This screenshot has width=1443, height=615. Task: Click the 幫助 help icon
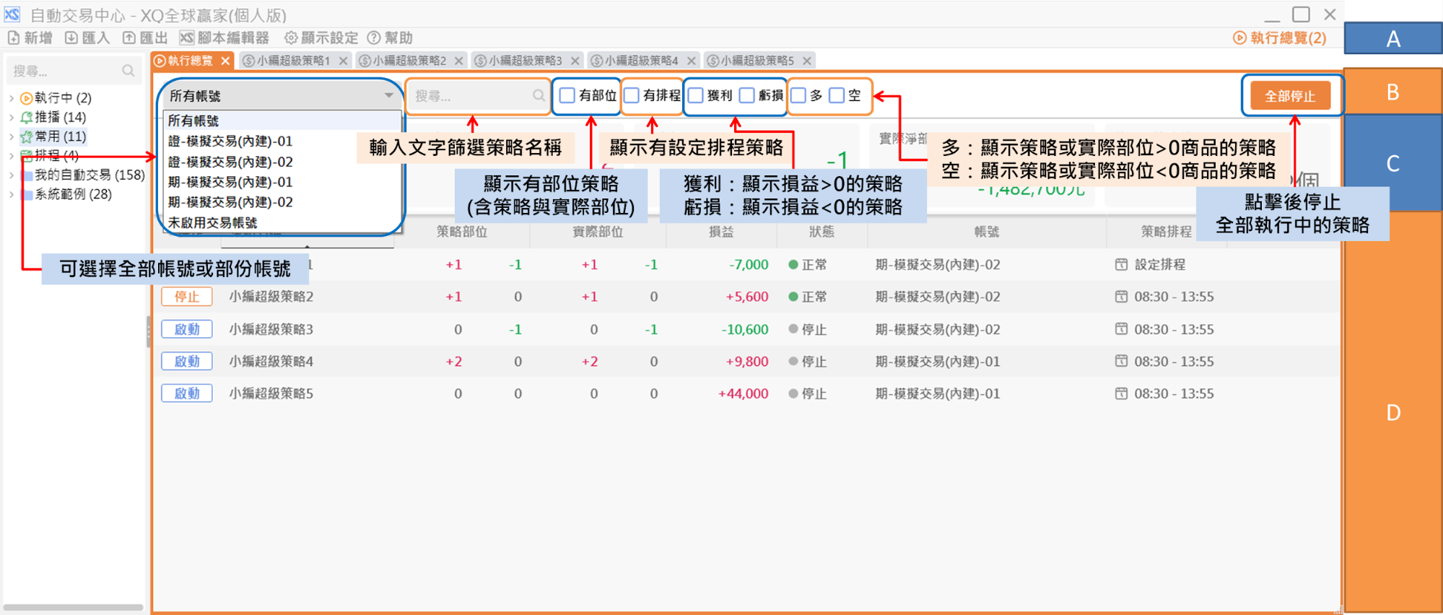(374, 38)
